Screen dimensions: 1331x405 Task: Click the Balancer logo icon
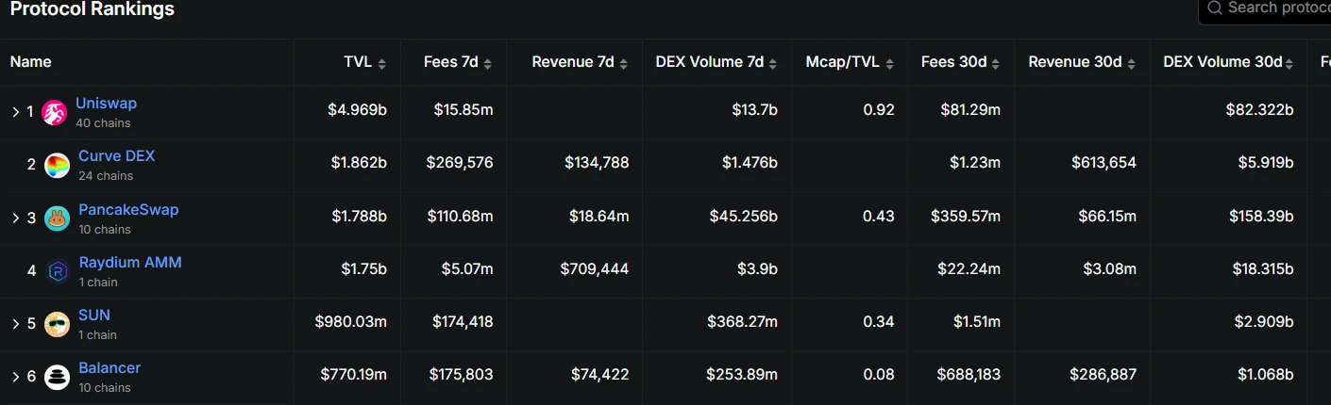coord(57,377)
